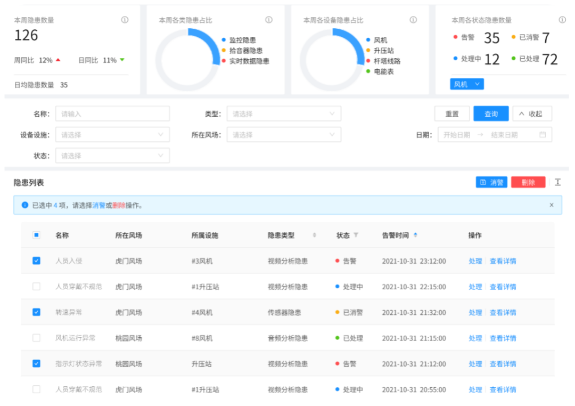This screenshot has width=575, height=406.
Task: Open the 状态 column filter icon
Action: click(x=356, y=235)
